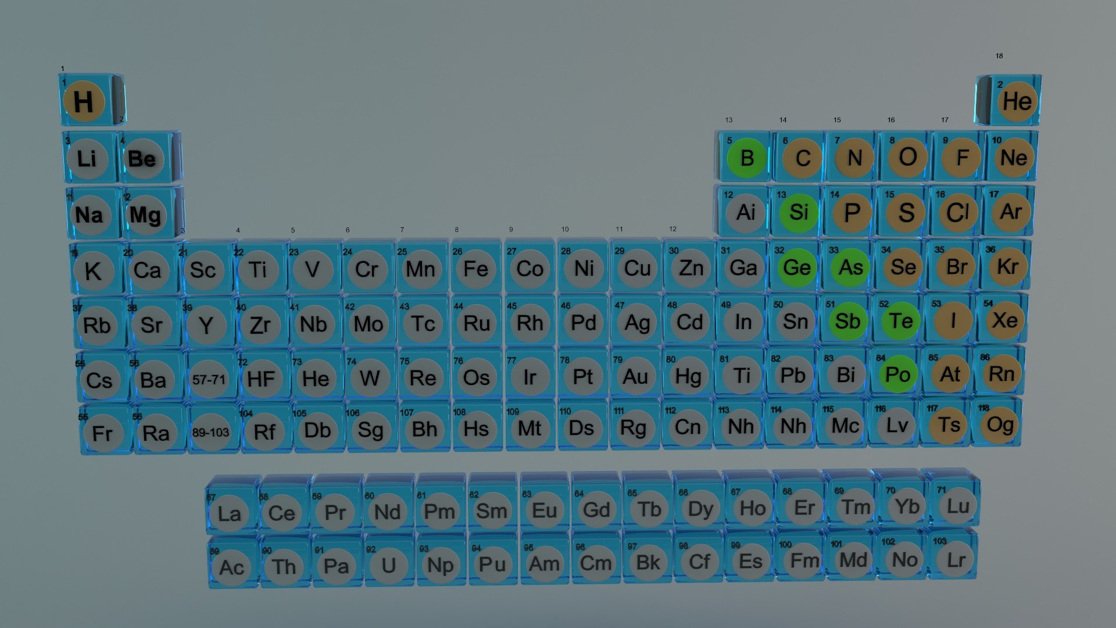
Task: Pick the green Boron B tile
Action: click(744, 156)
